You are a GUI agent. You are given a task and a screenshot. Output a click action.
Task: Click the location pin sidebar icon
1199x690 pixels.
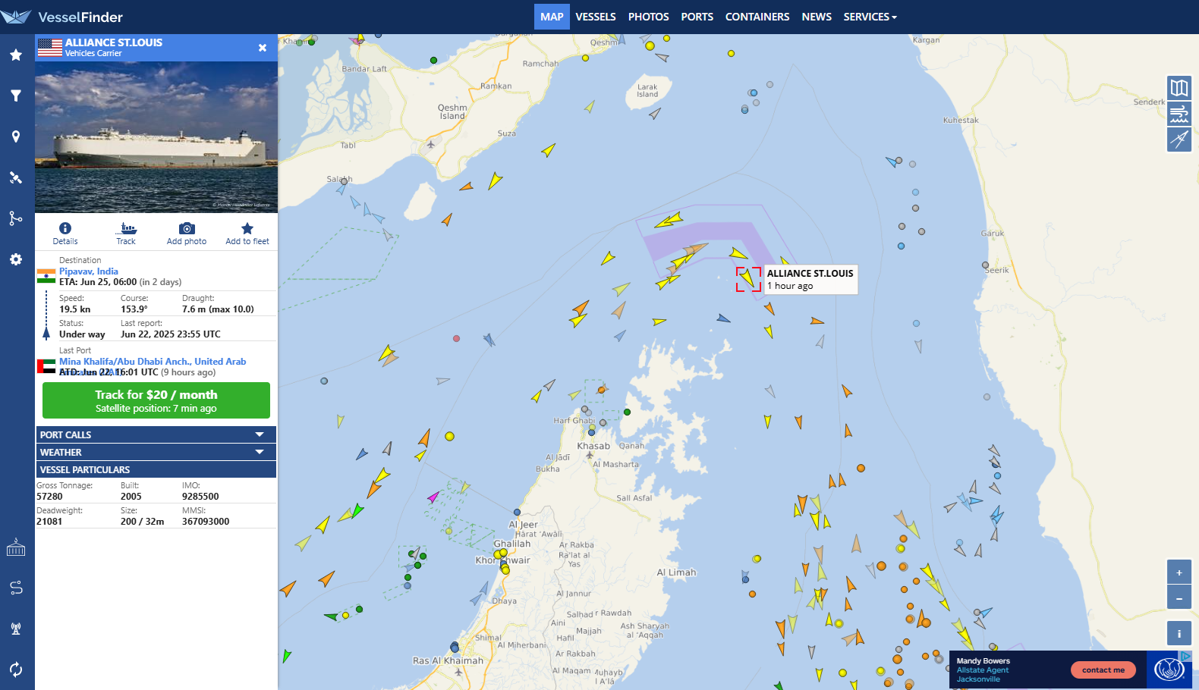pos(16,136)
